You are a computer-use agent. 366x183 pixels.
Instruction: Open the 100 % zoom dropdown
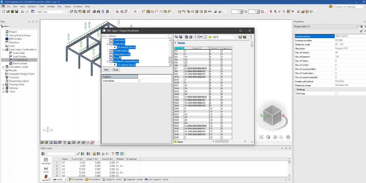(235, 37)
